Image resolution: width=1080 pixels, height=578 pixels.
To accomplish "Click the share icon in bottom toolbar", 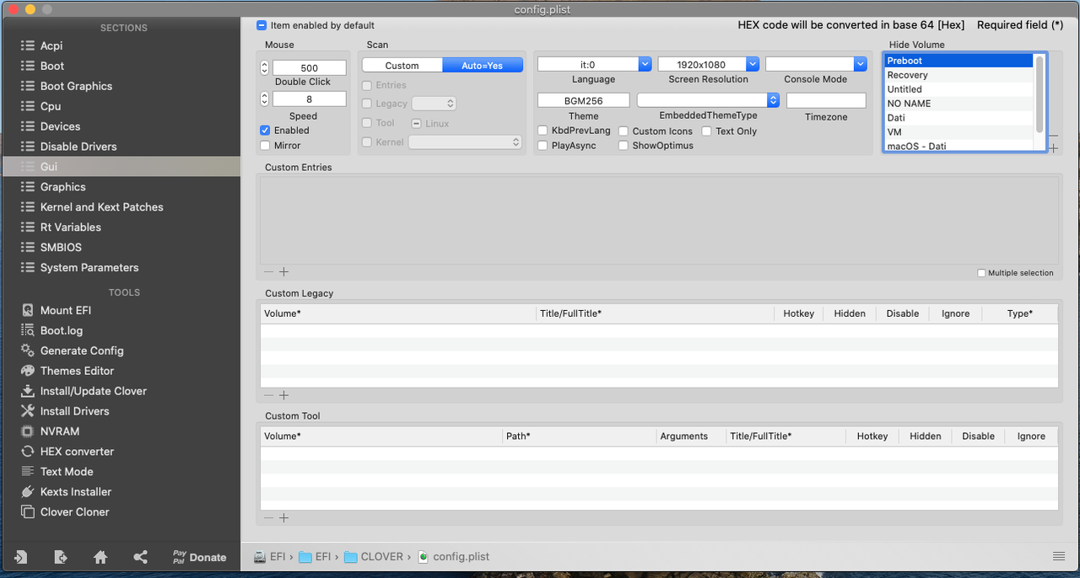I will (x=141, y=557).
